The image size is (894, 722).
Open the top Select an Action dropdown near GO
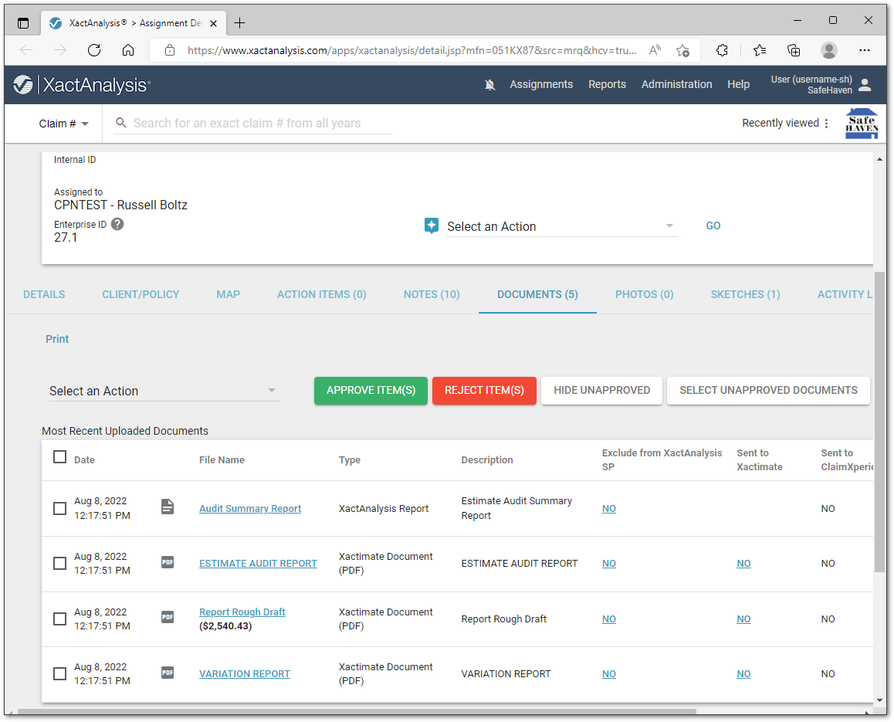click(561, 226)
